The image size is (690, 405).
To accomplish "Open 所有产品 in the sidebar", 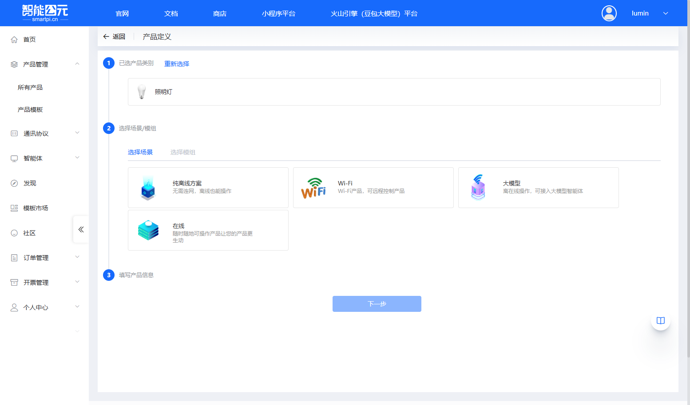I will pyautogui.click(x=30, y=87).
